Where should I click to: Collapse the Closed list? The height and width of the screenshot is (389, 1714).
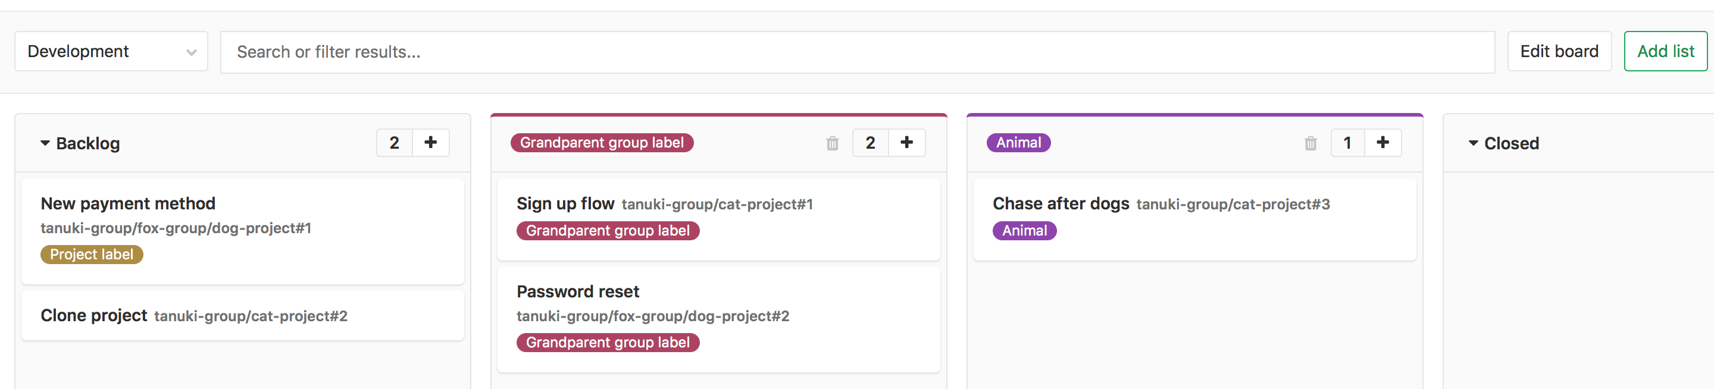1473,143
